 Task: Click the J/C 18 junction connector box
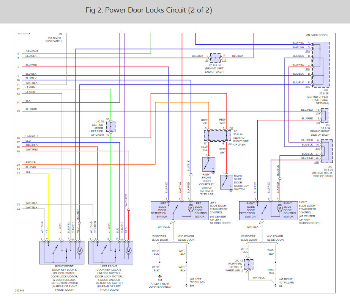tap(111, 127)
